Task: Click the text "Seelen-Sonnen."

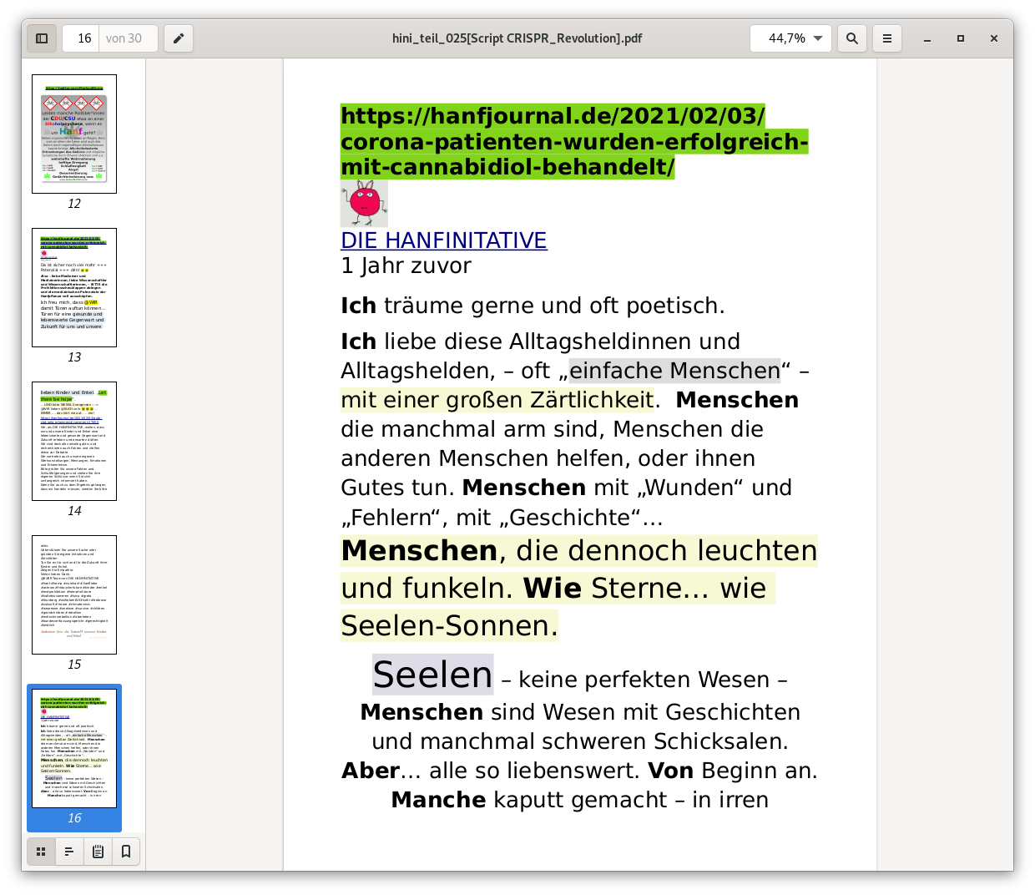Action: click(449, 626)
